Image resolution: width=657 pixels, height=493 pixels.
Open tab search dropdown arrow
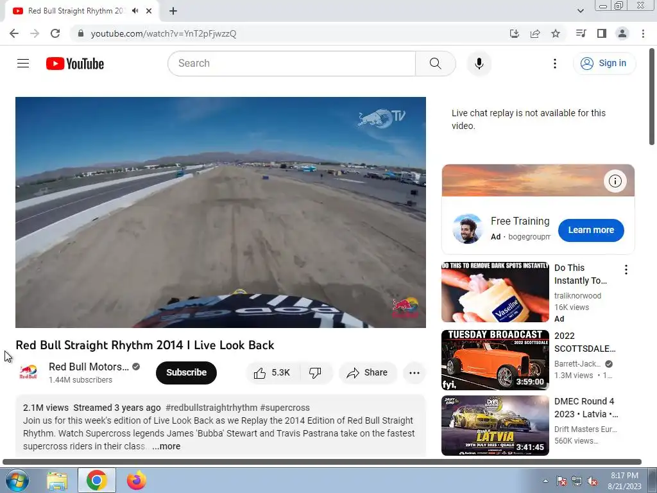coord(580,11)
